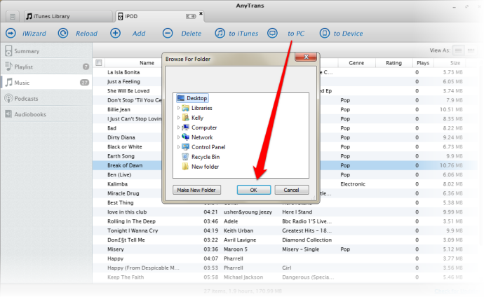Select Music in the sidebar
The width and height of the screenshot is (484, 297).
coord(46,82)
